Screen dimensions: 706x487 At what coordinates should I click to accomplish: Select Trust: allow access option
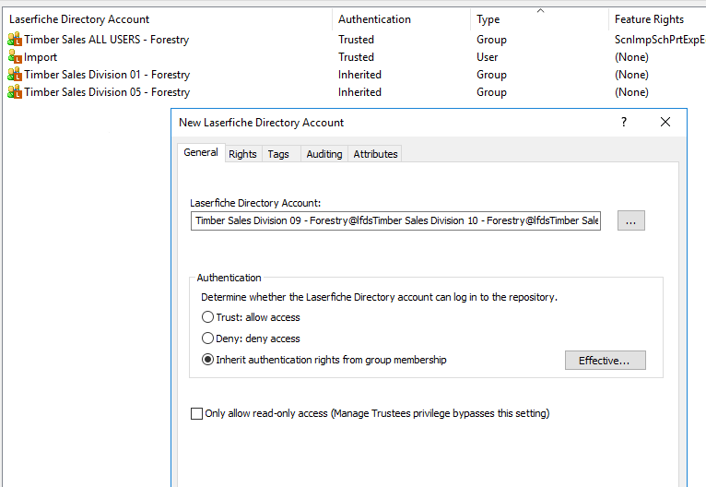point(207,317)
